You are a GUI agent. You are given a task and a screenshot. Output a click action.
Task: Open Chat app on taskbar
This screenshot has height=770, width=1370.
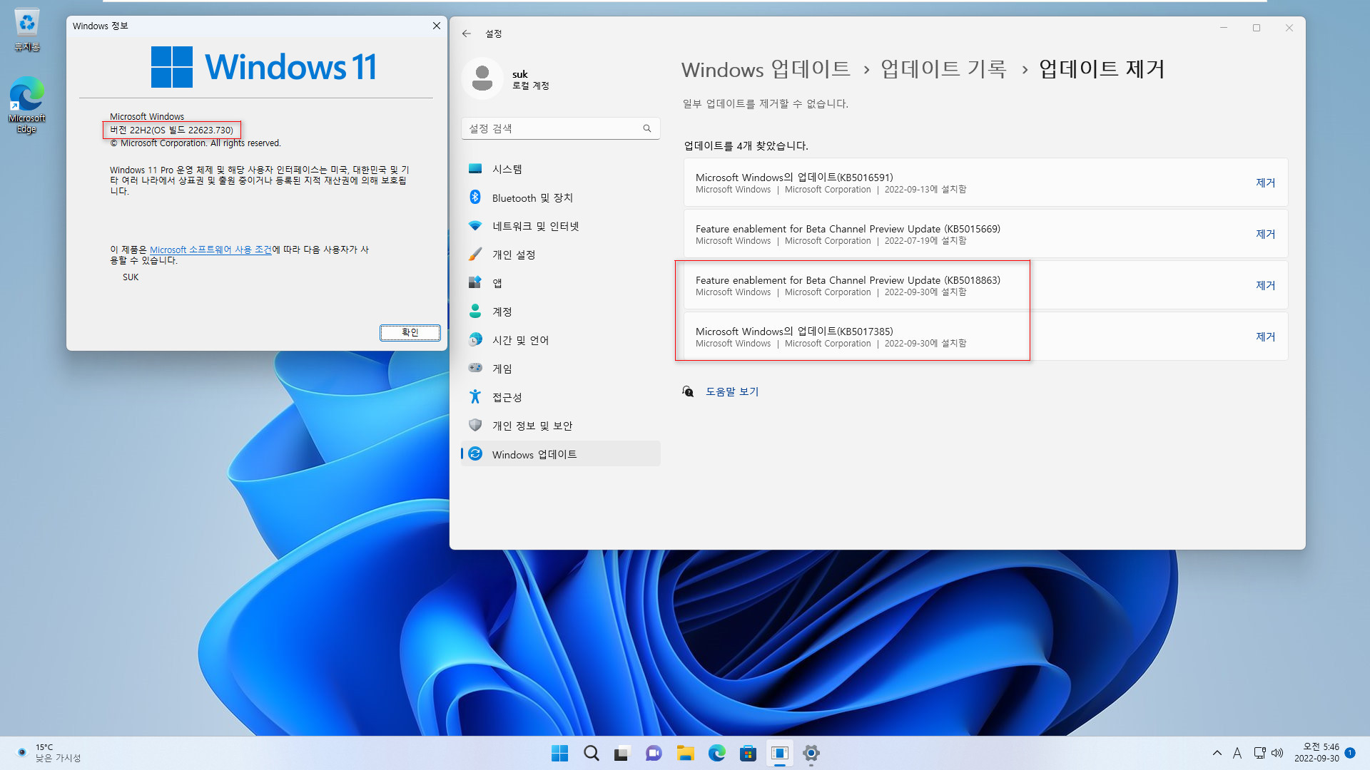coord(654,753)
